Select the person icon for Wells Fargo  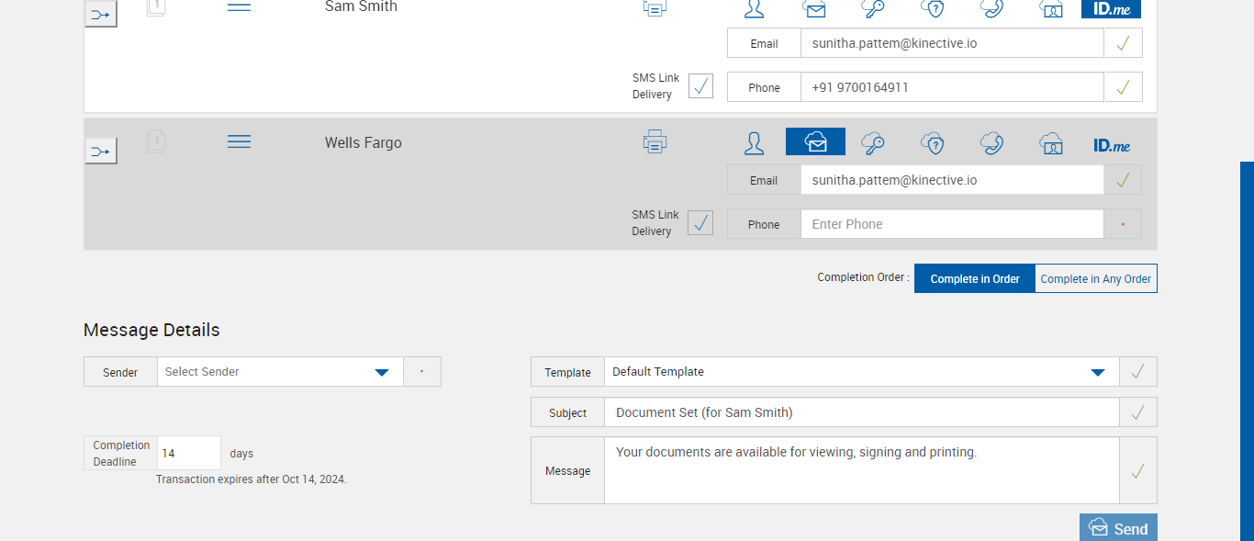754,143
